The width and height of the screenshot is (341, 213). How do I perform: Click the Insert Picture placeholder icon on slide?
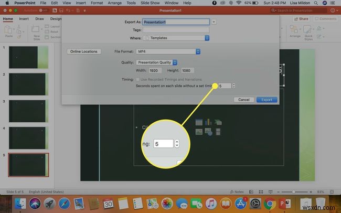(199, 132)
